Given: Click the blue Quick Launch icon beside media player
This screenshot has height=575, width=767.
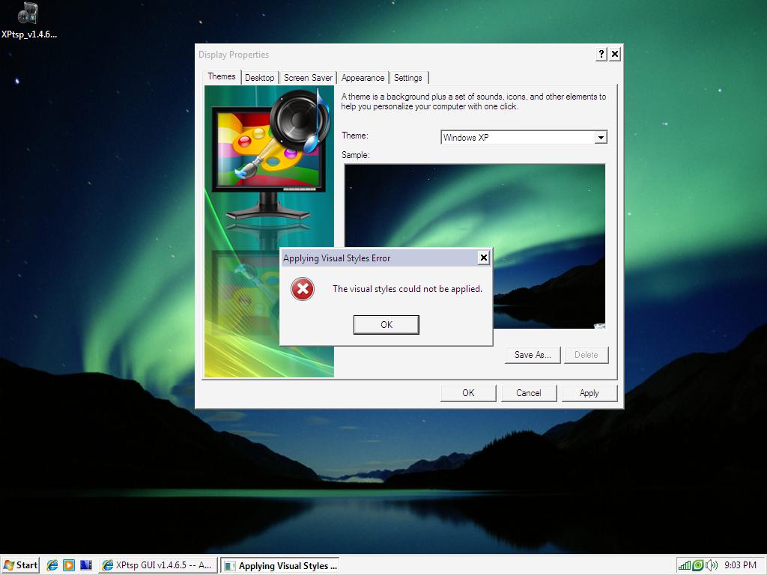Looking at the screenshot, I should pyautogui.click(x=86, y=566).
